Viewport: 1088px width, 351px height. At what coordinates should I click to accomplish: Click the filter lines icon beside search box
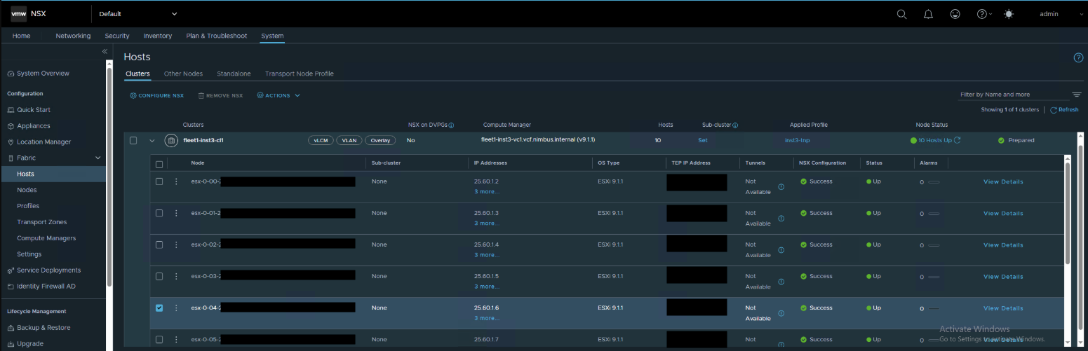1077,95
